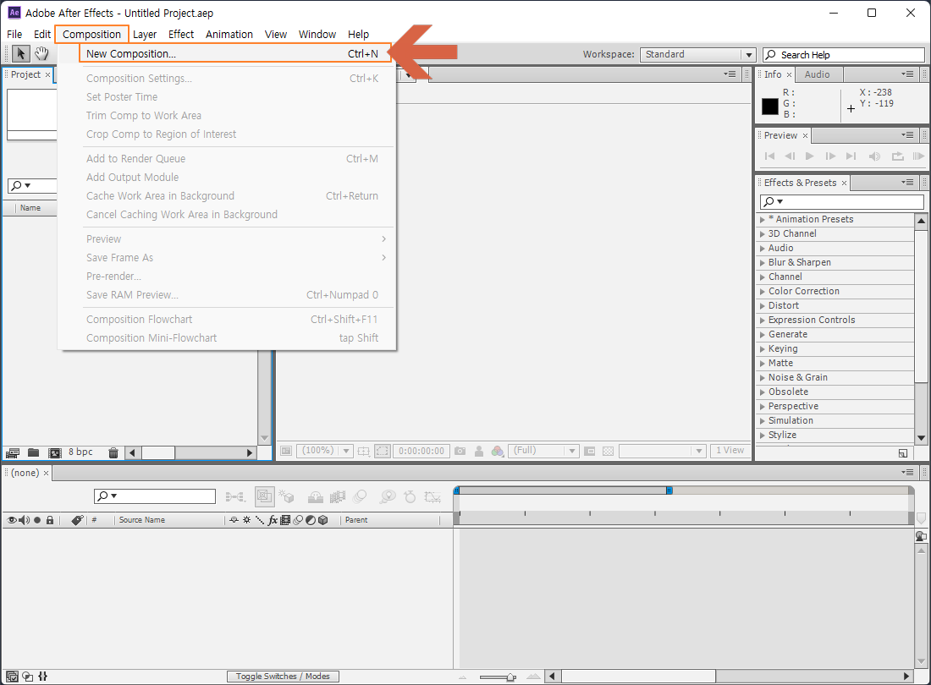Choose New Composition... from the menu
This screenshot has height=685, width=931.
tap(234, 53)
